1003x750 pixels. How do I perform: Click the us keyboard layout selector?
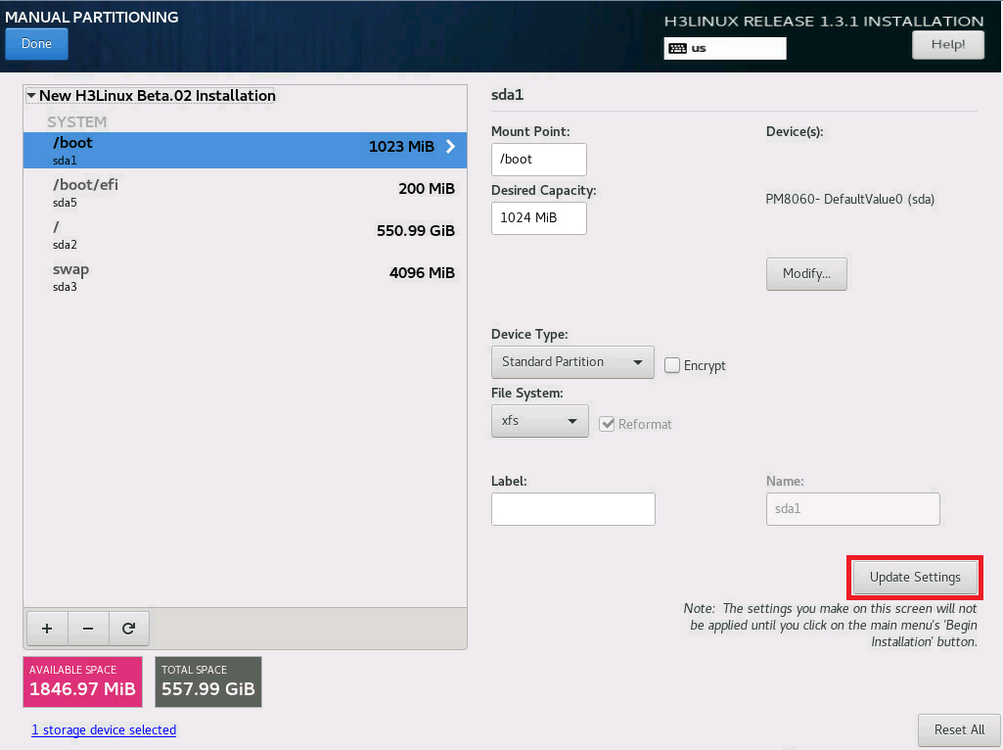pyautogui.click(x=725, y=48)
